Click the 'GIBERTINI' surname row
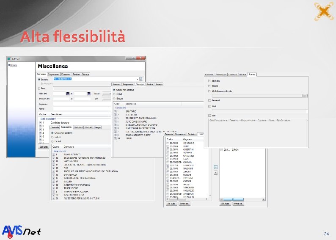Screen dimensions: 336x240 [x=188, y=149]
